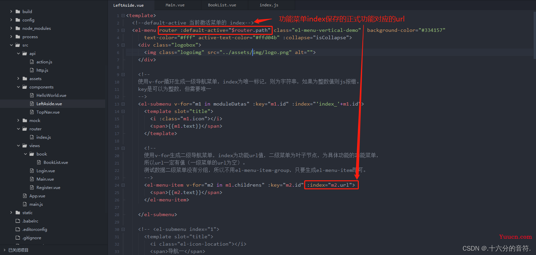Click the static folder icon
This screenshot has width=536, height=255.
18,212
